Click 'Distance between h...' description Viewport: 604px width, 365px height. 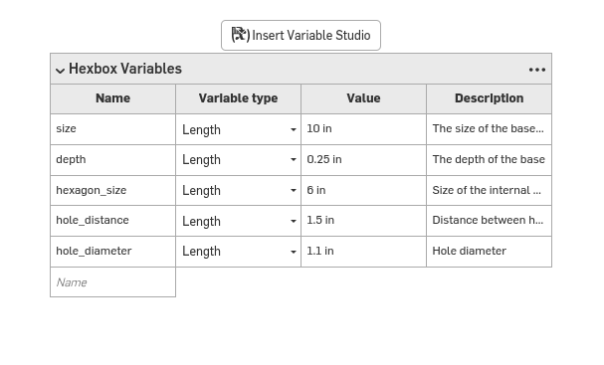489,221
